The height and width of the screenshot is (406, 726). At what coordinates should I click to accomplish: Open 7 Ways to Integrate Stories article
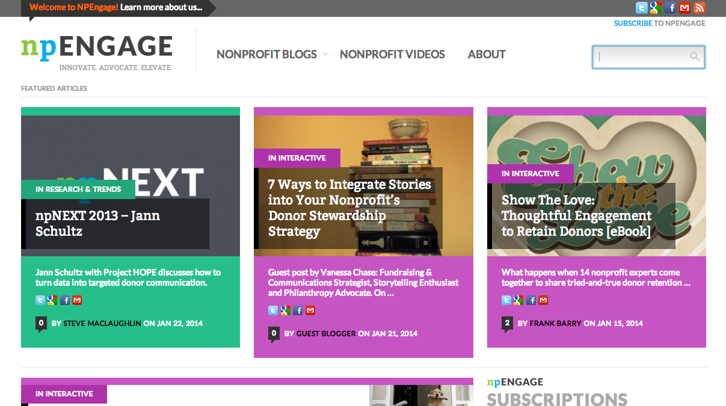tap(349, 208)
